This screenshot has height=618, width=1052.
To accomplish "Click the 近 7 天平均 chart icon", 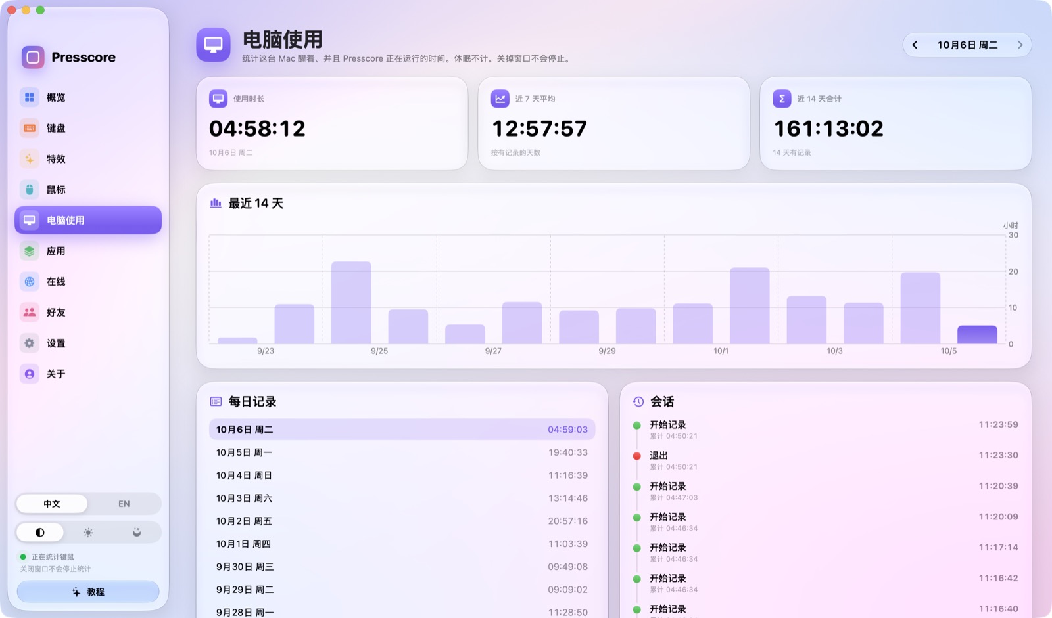I will tap(500, 99).
